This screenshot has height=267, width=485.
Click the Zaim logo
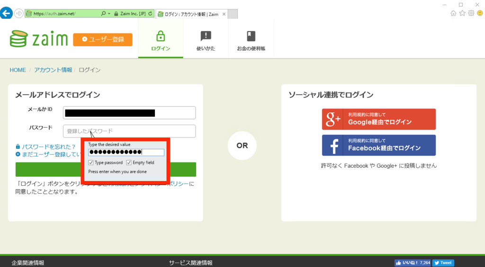(39, 39)
